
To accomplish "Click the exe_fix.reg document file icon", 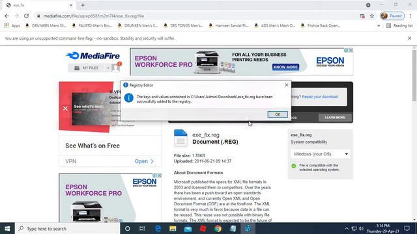I will tap(180, 138).
